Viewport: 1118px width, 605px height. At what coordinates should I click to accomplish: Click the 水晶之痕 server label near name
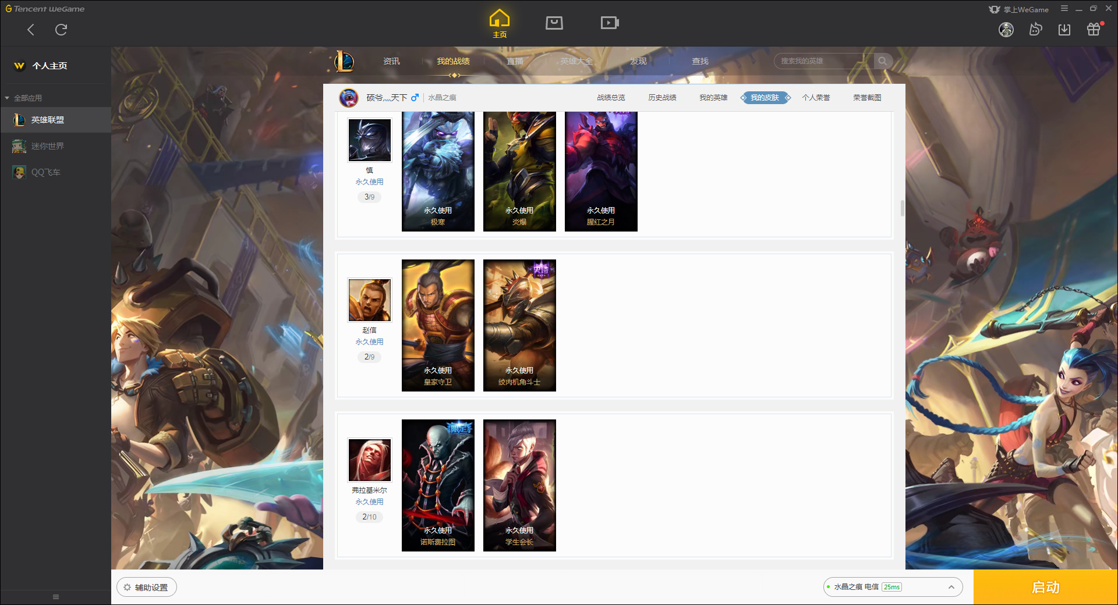click(442, 98)
